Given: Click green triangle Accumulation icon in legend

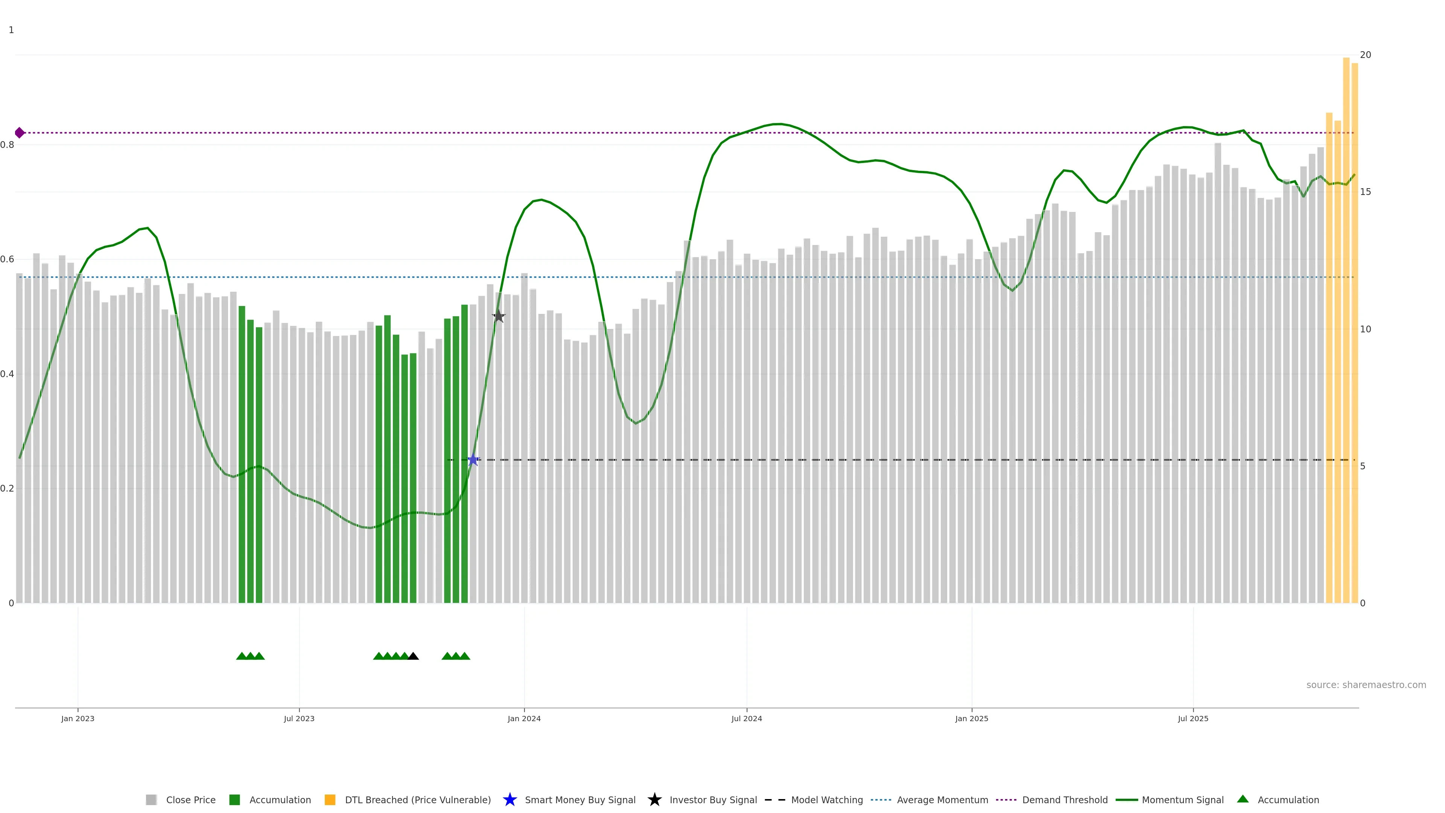Looking at the screenshot, I should pyautogui.click(x=1243, y=799).
